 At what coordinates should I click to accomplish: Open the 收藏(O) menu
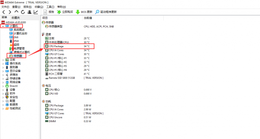tap(39, 7)
